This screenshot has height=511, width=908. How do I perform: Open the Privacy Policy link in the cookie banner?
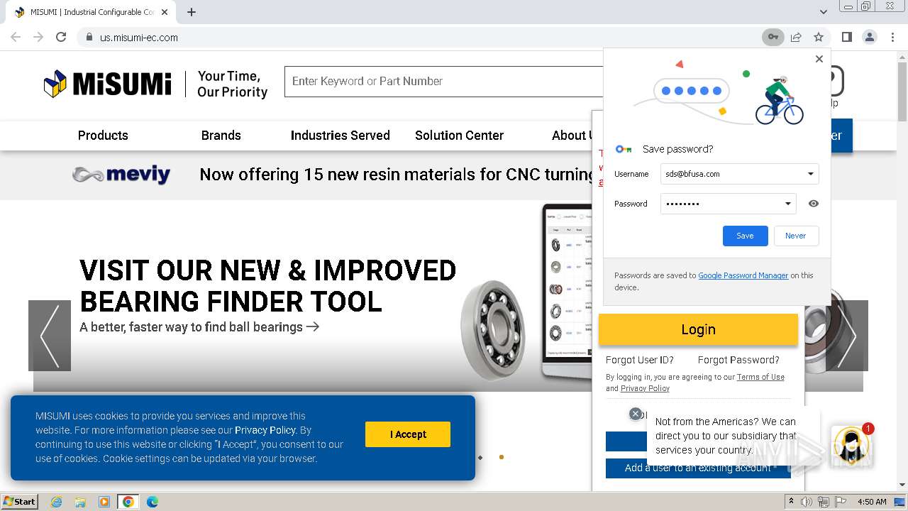tap(265, 430)
